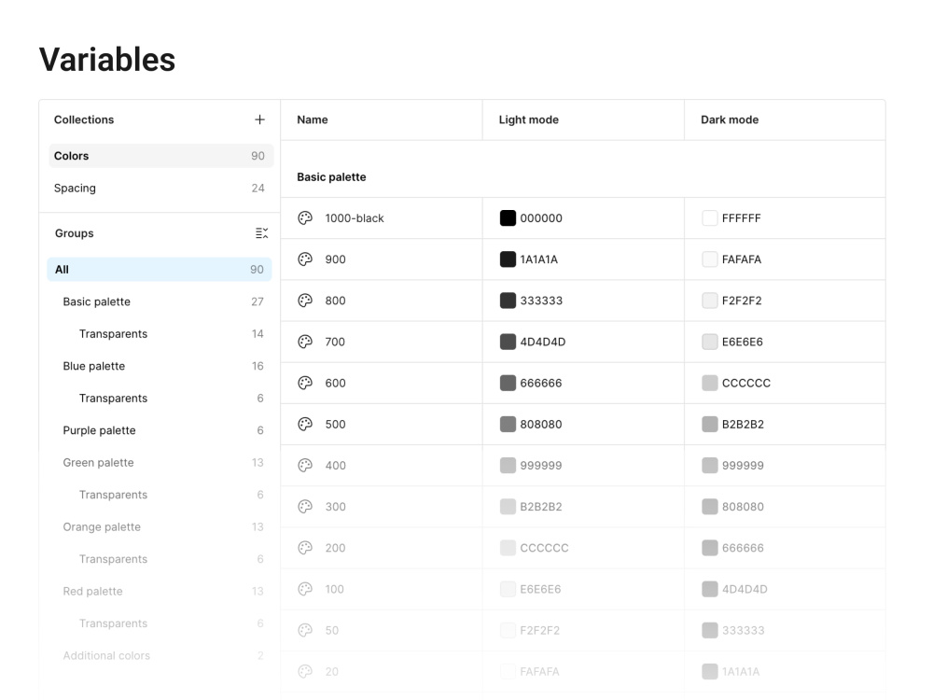Viewport: 933px width, 700px height.
Task: Click the palette icon beside 1000-black
Action: coord(305,217)
